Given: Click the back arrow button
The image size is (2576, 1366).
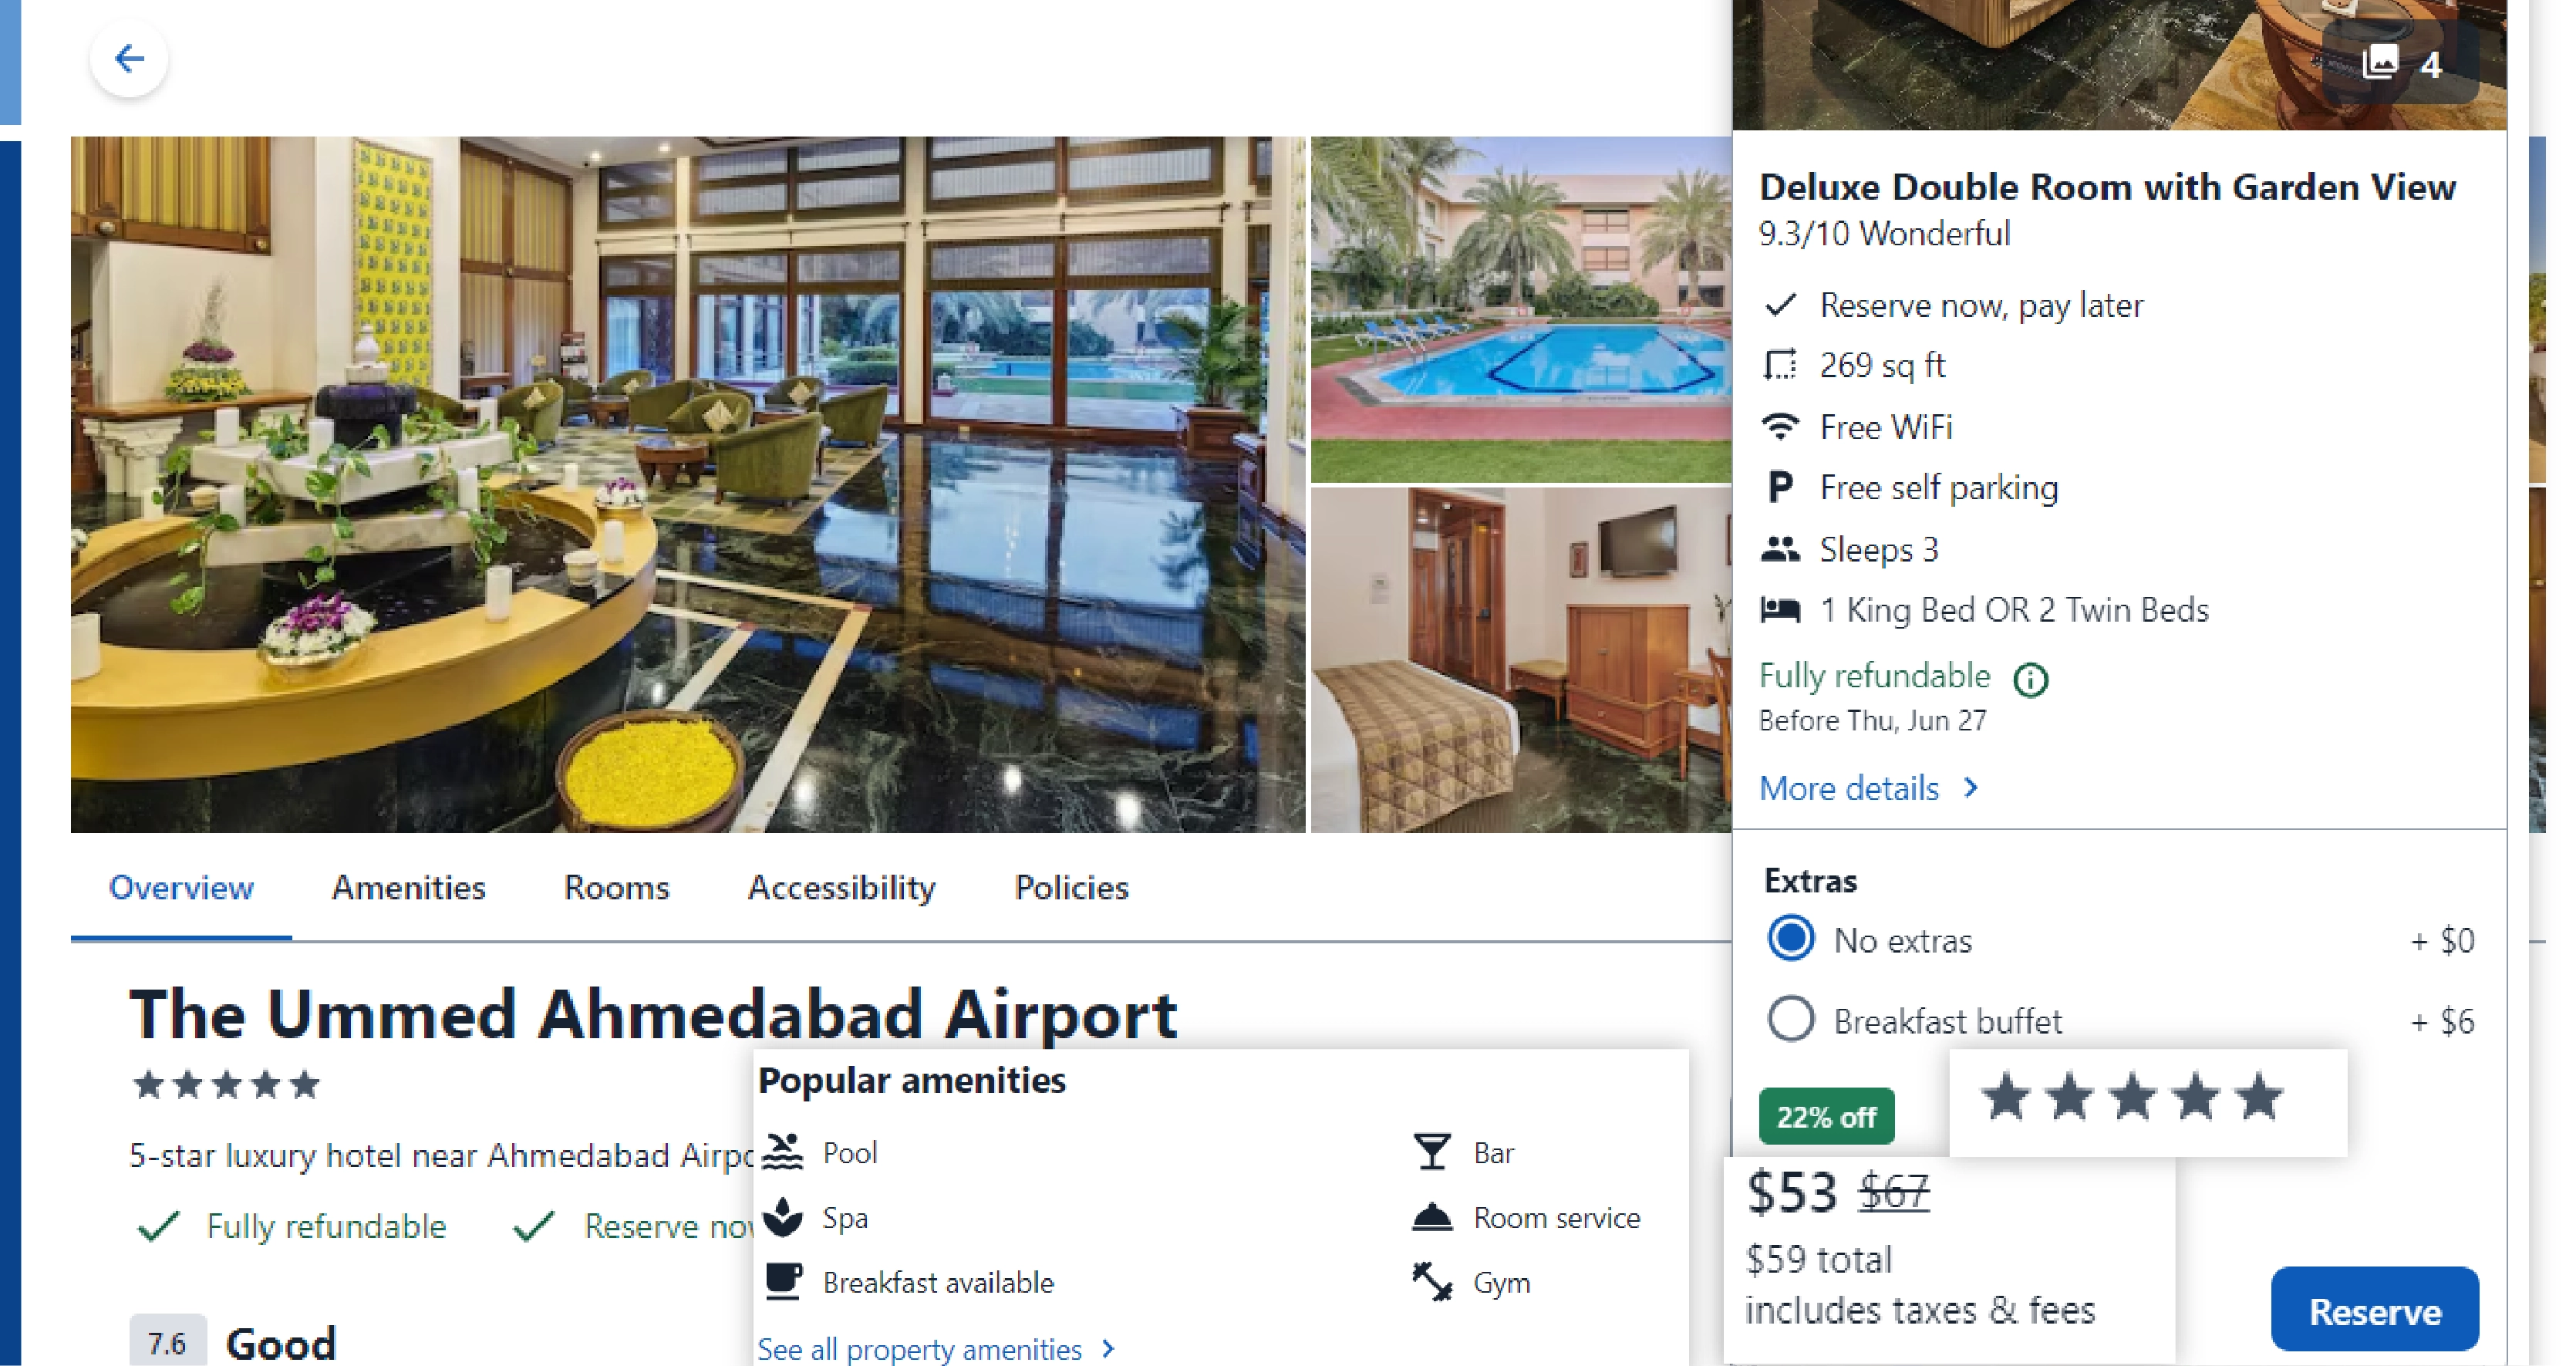Looking at the screenshot, I should pyautogui.click(x=129, y=59).
